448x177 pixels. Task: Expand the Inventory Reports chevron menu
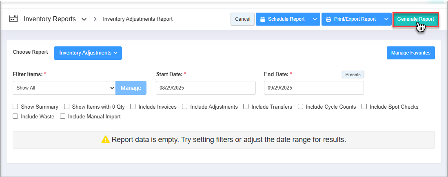click(84, 19)
